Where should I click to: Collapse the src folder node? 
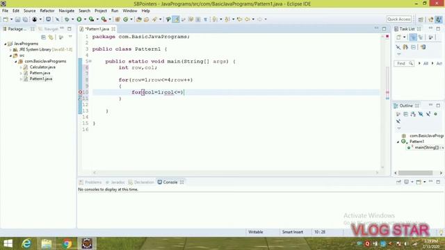pos(10,56)
